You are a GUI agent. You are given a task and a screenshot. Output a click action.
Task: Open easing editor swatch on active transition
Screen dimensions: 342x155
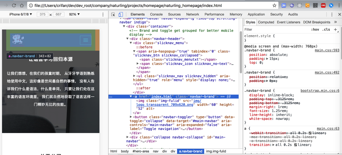click(295, 145)
